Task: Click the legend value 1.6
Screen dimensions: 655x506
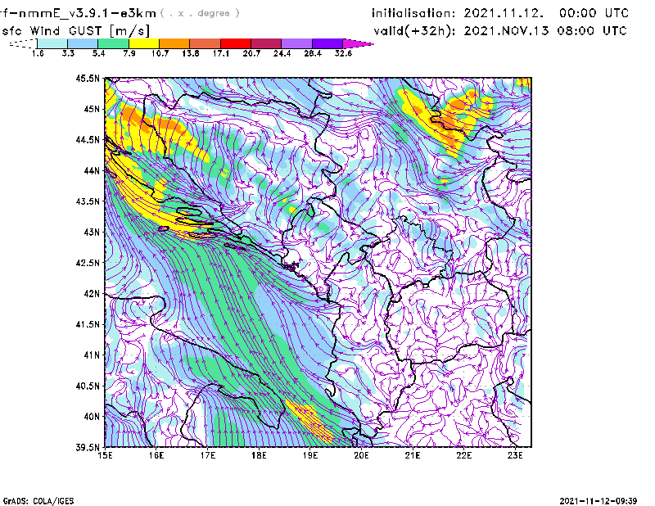Action: pos(38,53)
